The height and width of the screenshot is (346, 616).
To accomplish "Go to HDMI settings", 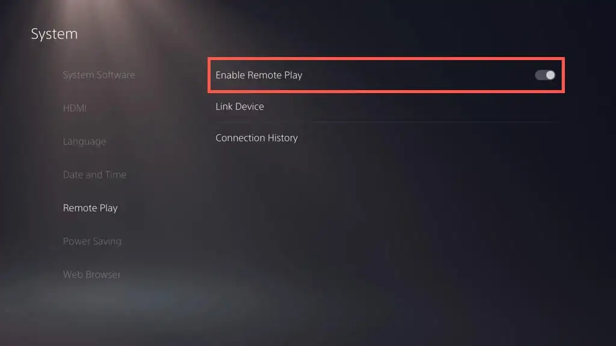I will [x=75, y=108].
